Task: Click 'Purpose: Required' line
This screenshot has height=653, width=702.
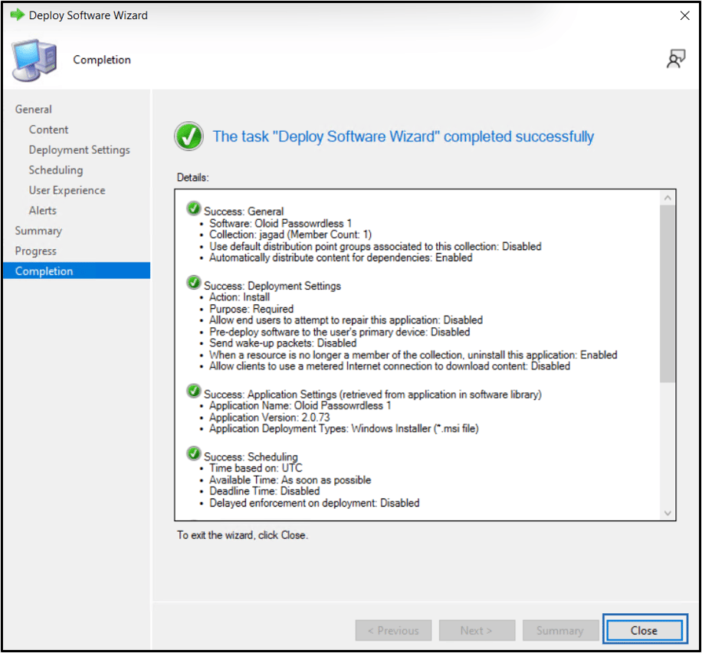Action: coord(251,309)
